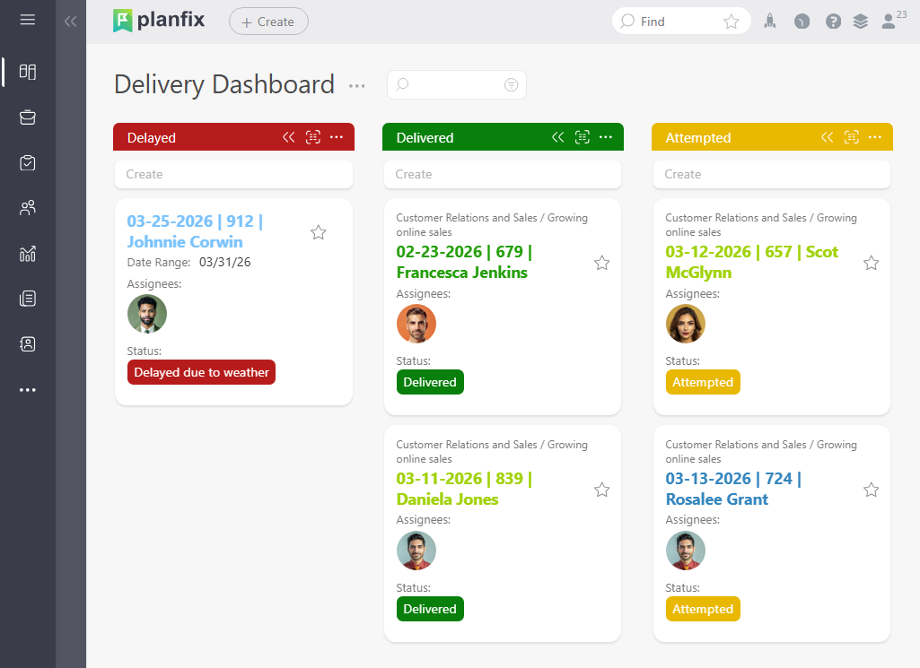
Task: Collapse the Delivered column header chevron
Action: [x=557, y=137]
